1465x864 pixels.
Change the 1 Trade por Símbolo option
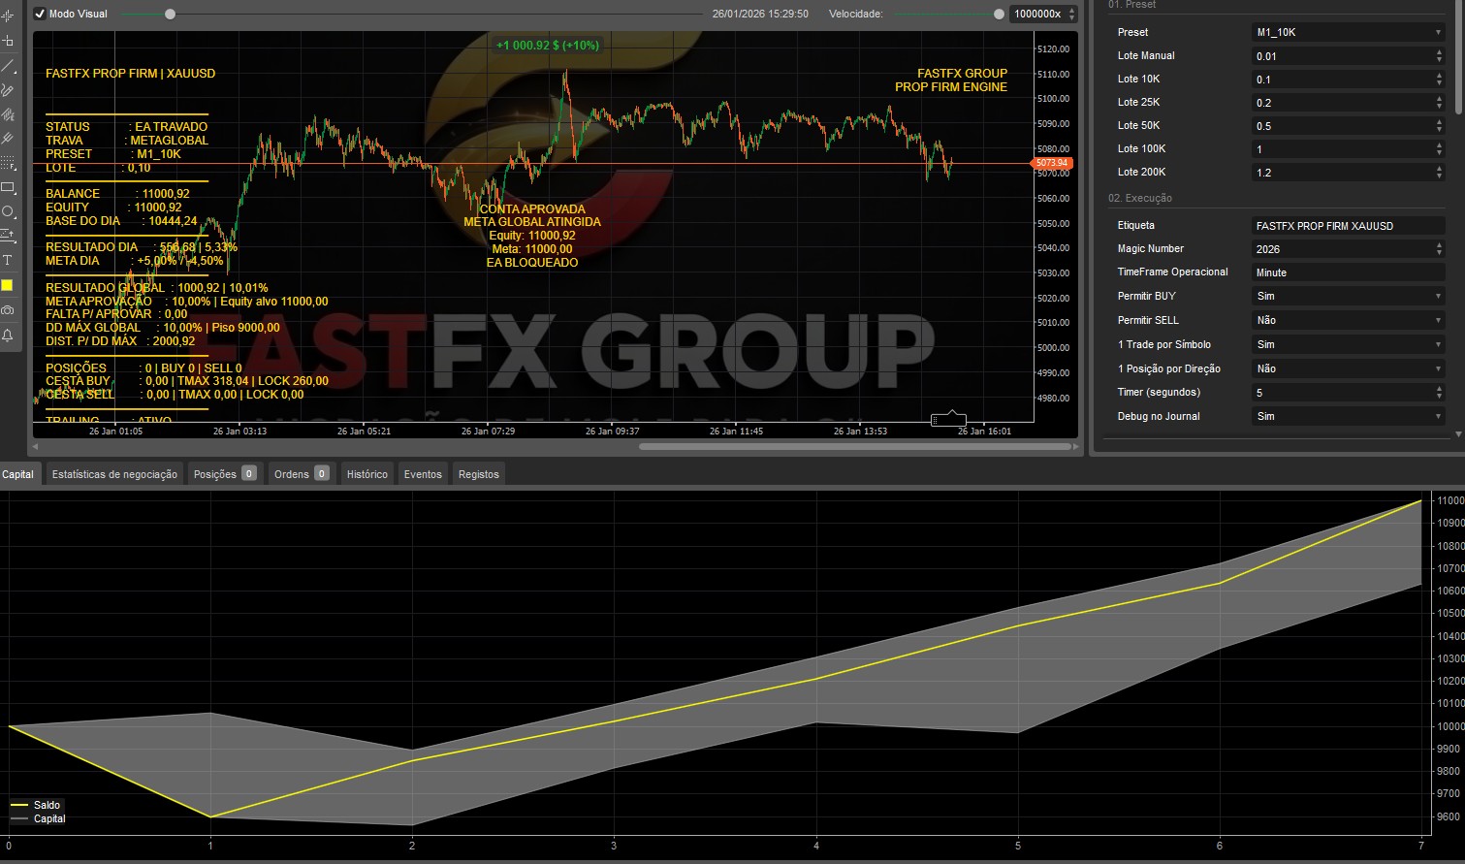(1348, 344)
